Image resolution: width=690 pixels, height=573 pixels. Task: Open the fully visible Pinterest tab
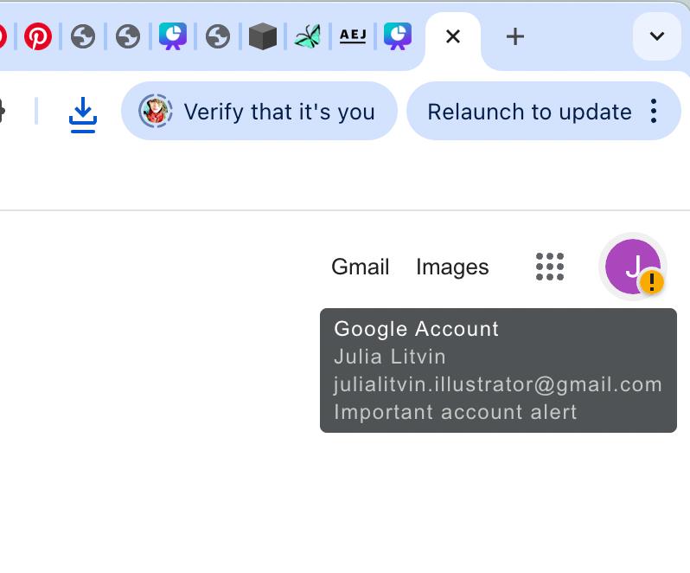pyautogui.click(x=38, y=36)
